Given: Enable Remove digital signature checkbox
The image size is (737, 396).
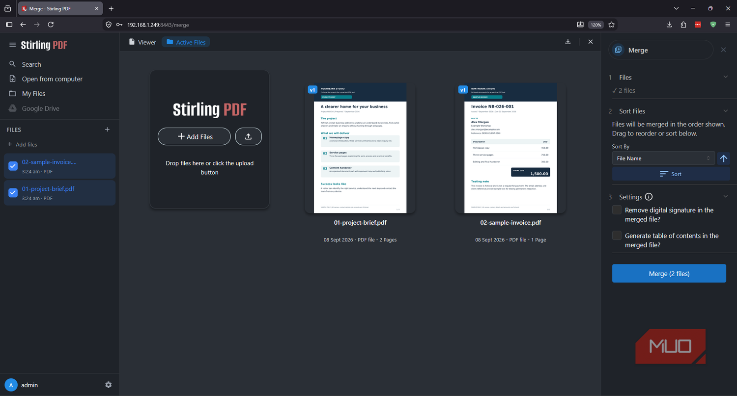Looking at the screenshot, I should pyautogui.click(x=617, y=210).
